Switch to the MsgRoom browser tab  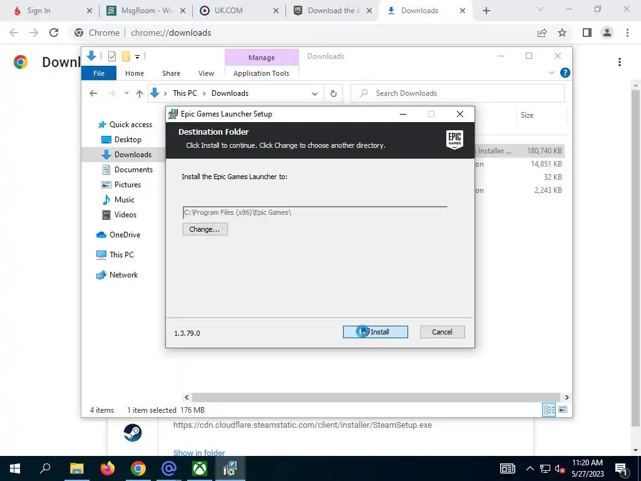click(145, 11)
